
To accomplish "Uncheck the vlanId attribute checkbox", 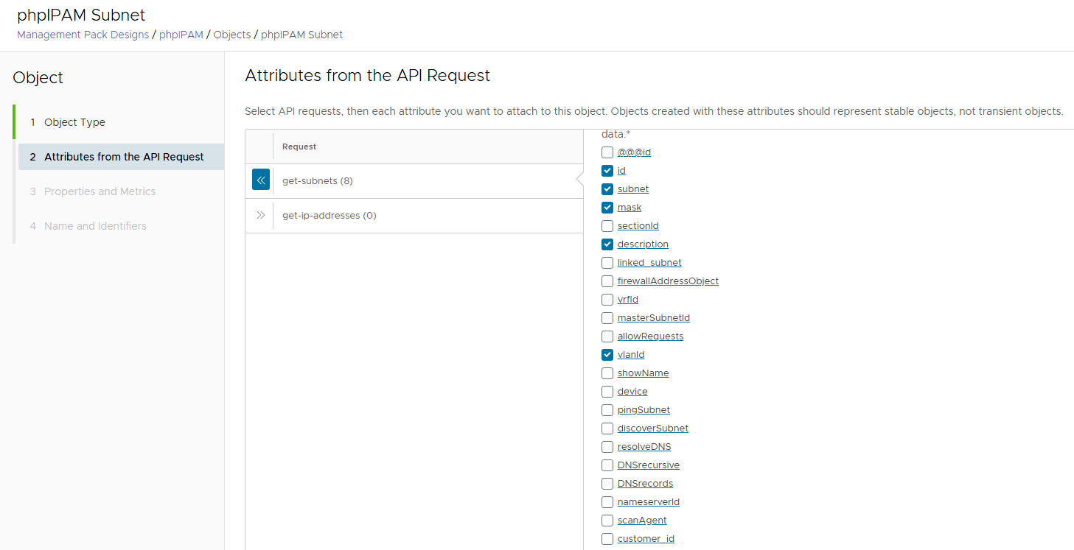I will 607,355.
